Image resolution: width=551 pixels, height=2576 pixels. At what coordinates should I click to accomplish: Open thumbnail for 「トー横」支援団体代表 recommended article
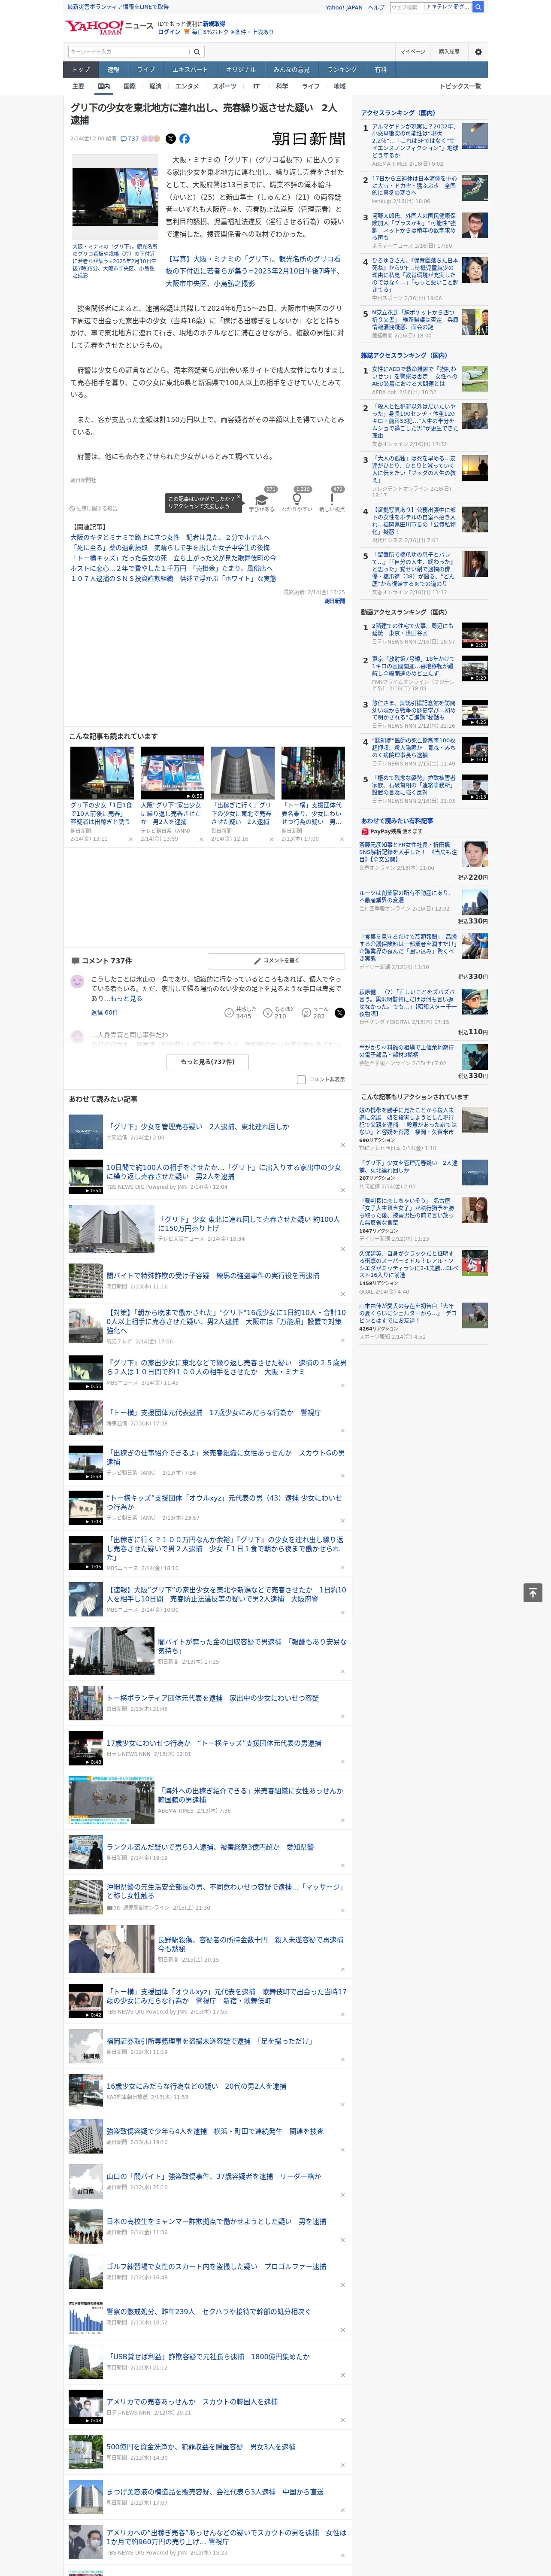313,772
